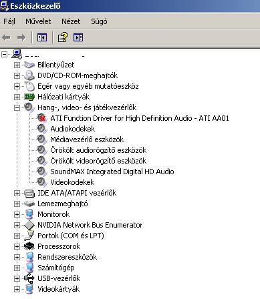Click the Forward arrow toolbar button

click(x=21, y=37)
